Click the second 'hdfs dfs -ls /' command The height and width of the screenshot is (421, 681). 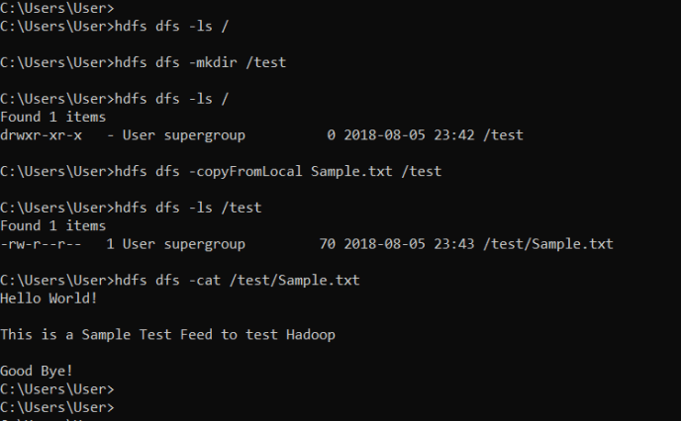coord(171,99)
